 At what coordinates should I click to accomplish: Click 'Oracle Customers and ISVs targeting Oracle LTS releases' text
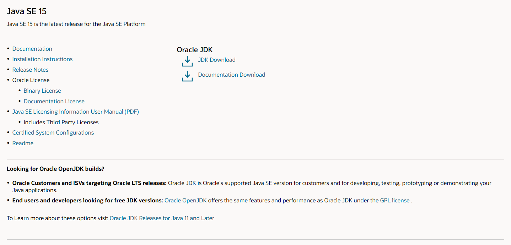pos(89,183)
